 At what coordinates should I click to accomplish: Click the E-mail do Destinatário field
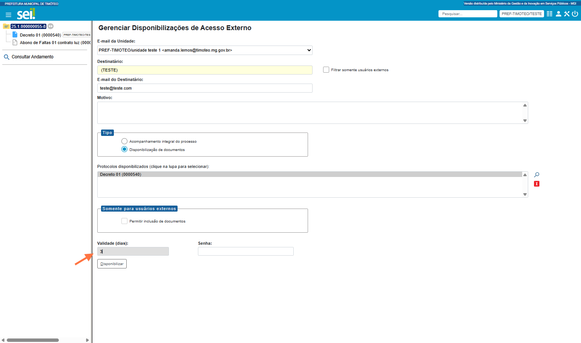point(205,88)
